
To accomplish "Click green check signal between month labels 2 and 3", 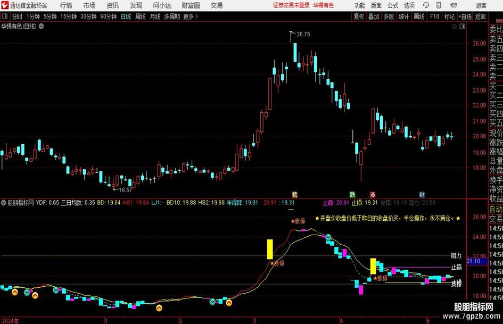I will (212, 302).
